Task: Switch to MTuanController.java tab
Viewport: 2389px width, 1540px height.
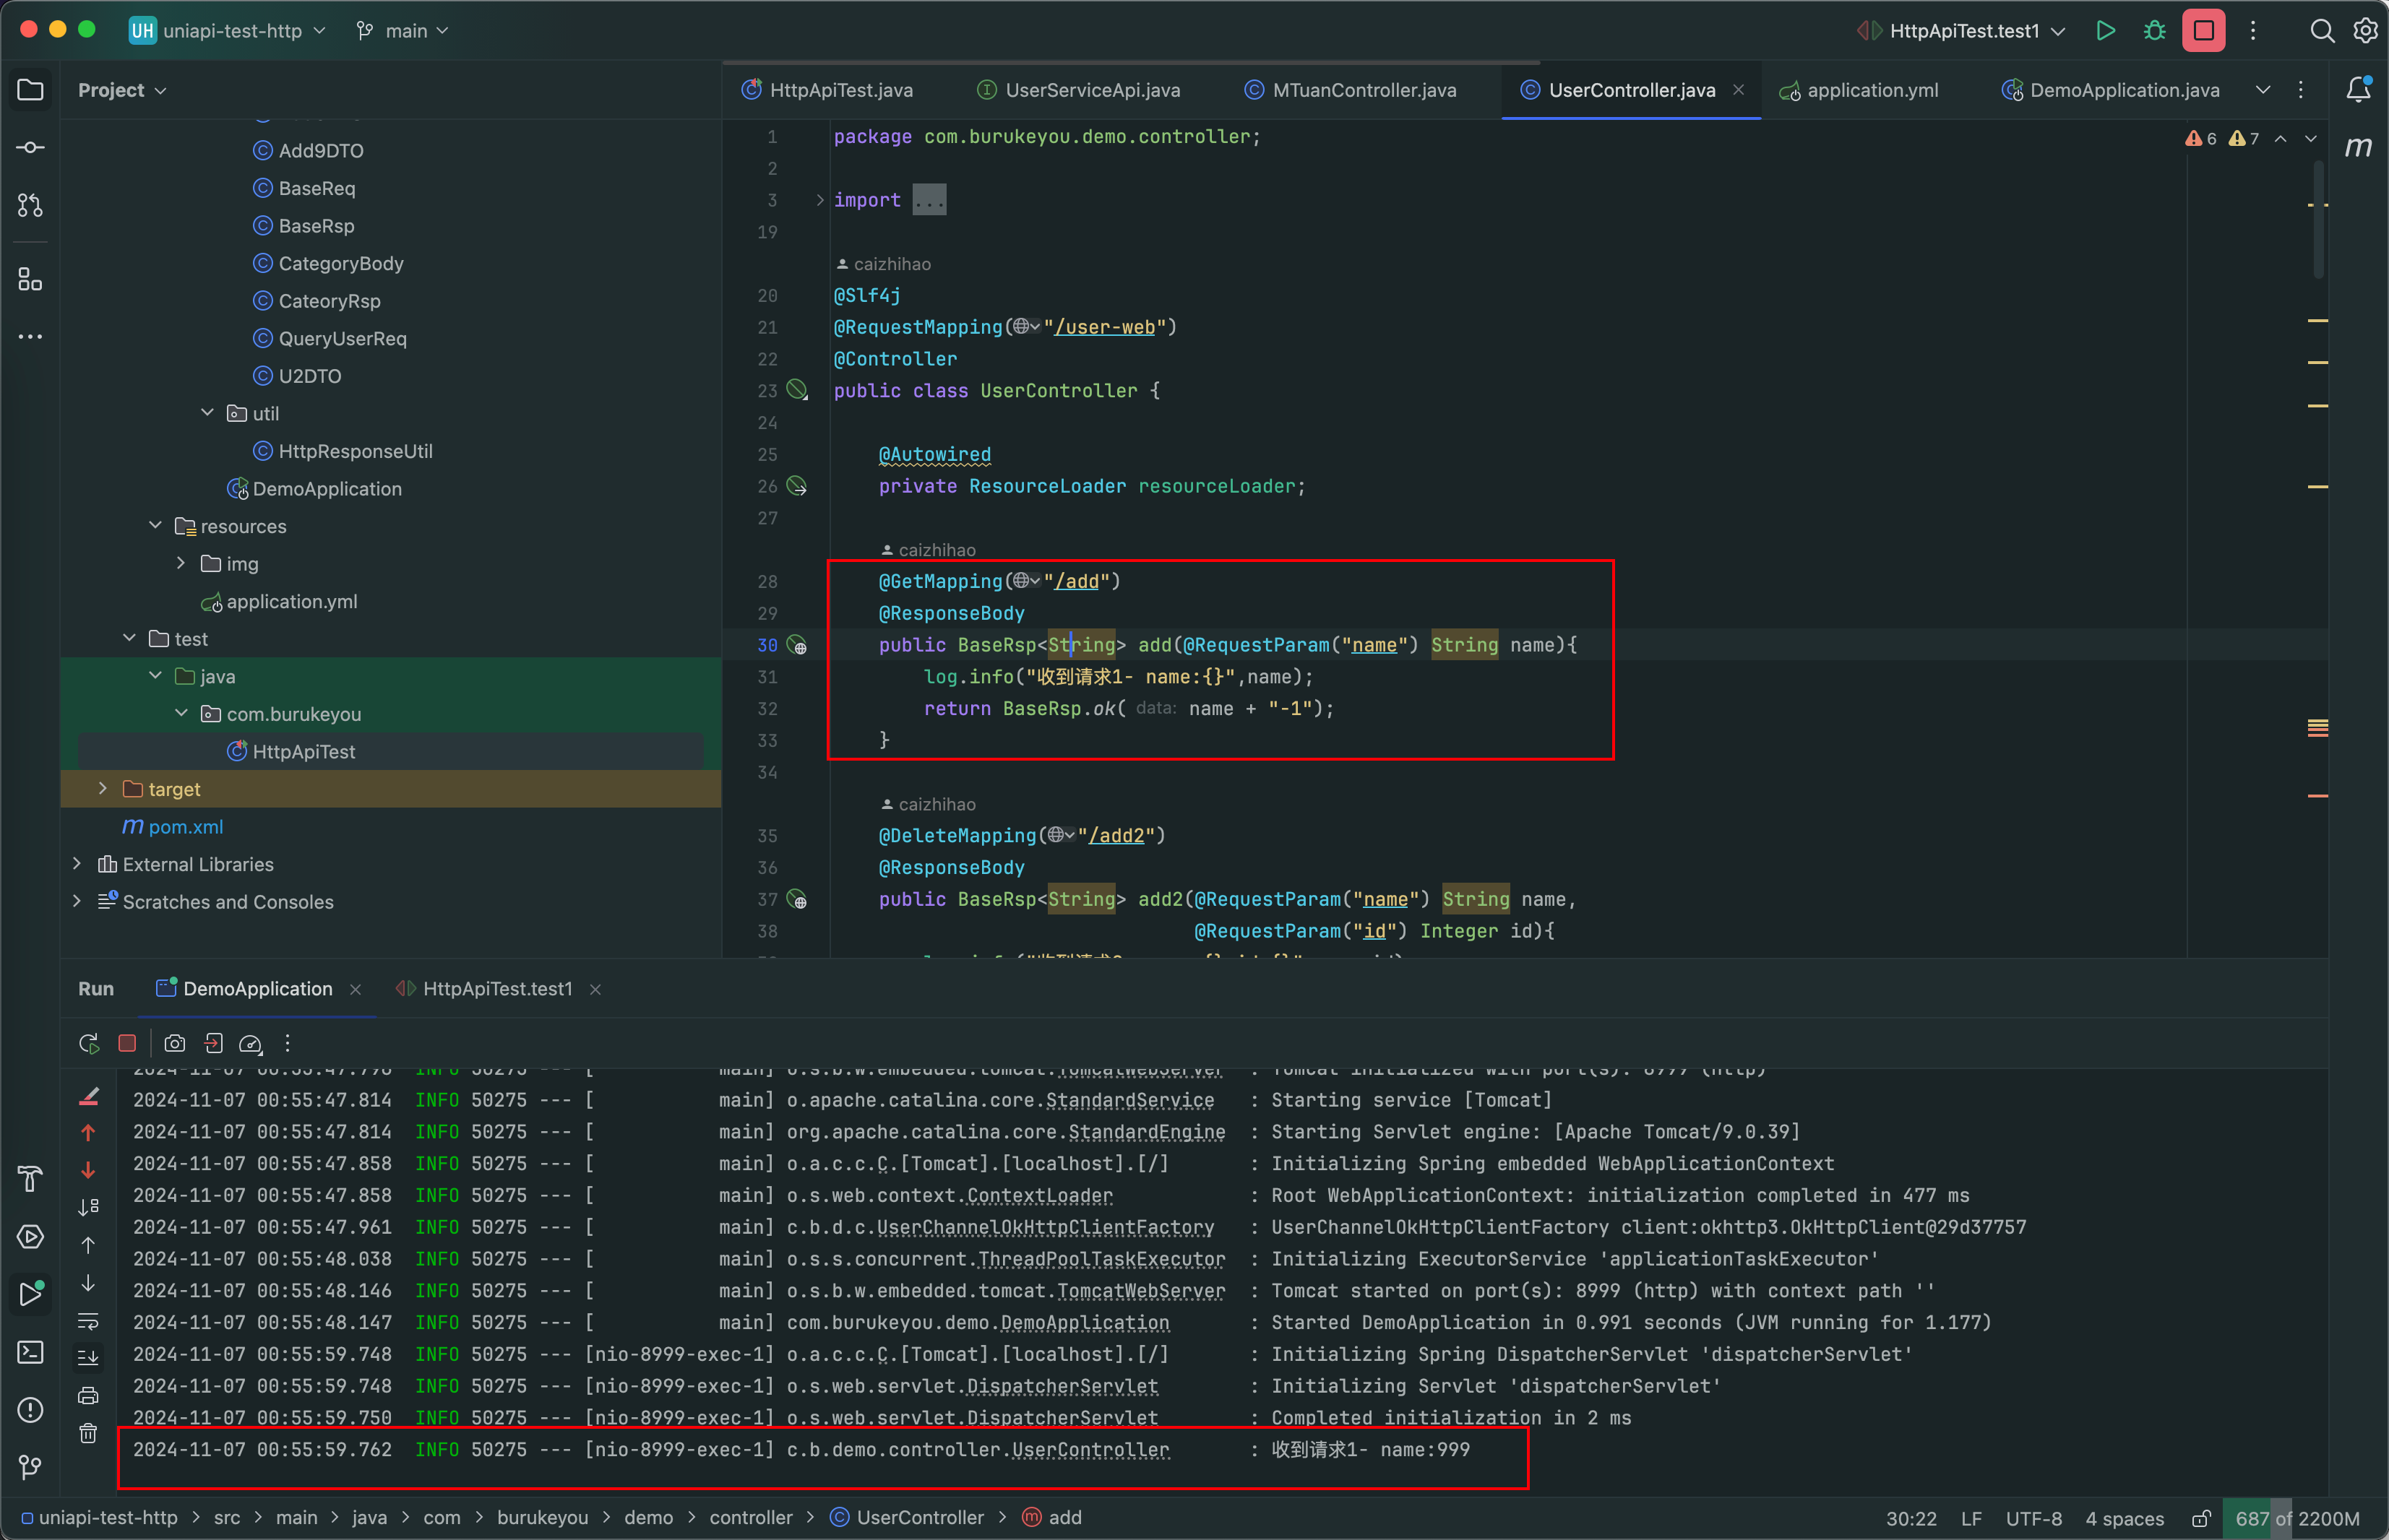Action: click(1363, 90)
